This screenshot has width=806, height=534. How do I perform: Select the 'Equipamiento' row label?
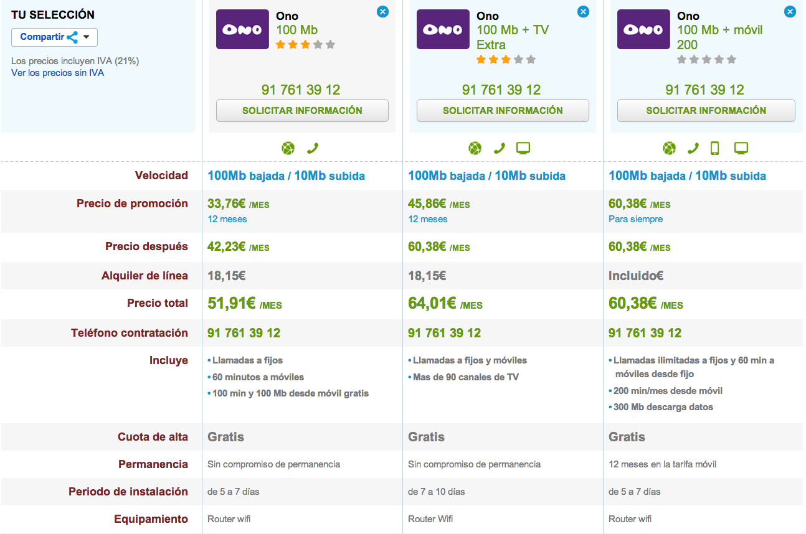click(151, 519)
